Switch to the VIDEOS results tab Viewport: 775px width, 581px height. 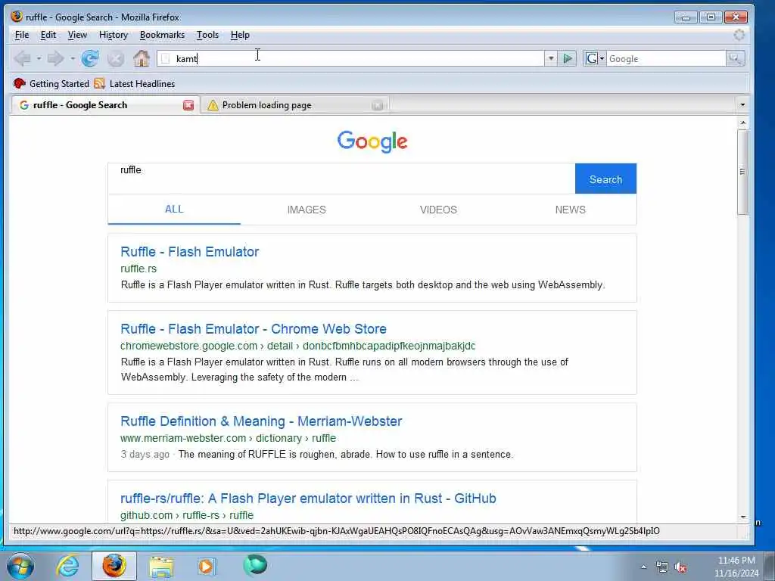pos(438,210)
